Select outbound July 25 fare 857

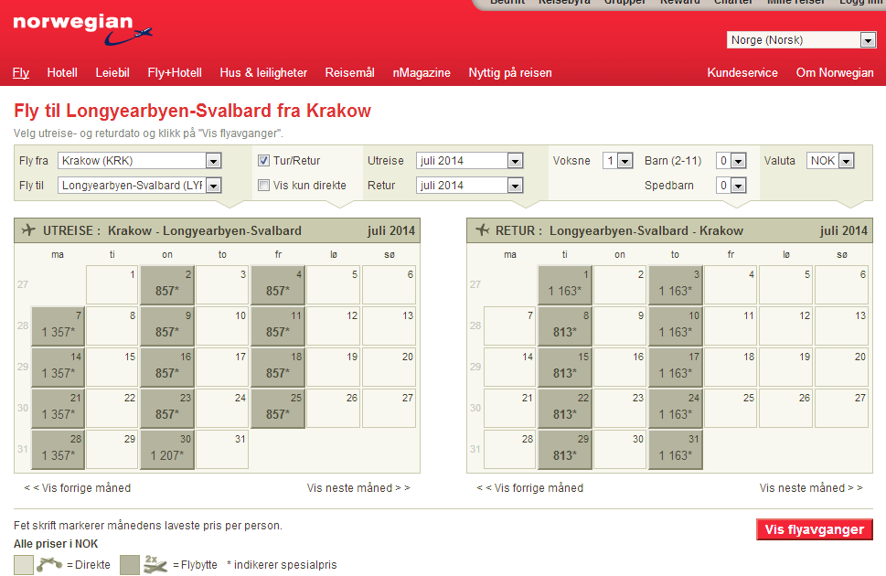point(278,408)
